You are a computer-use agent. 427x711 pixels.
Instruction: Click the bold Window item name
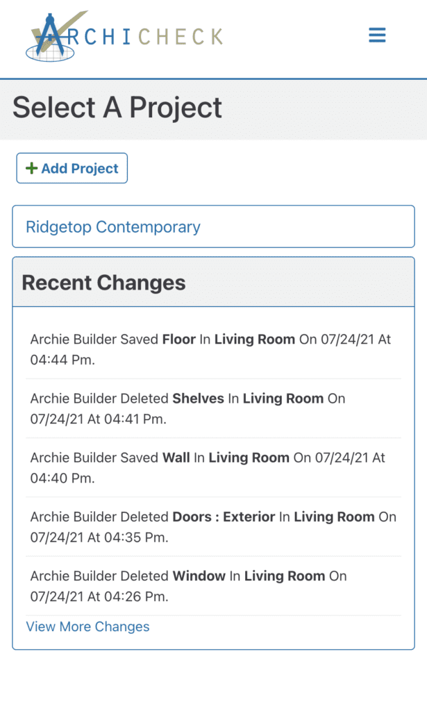[199, 576]
